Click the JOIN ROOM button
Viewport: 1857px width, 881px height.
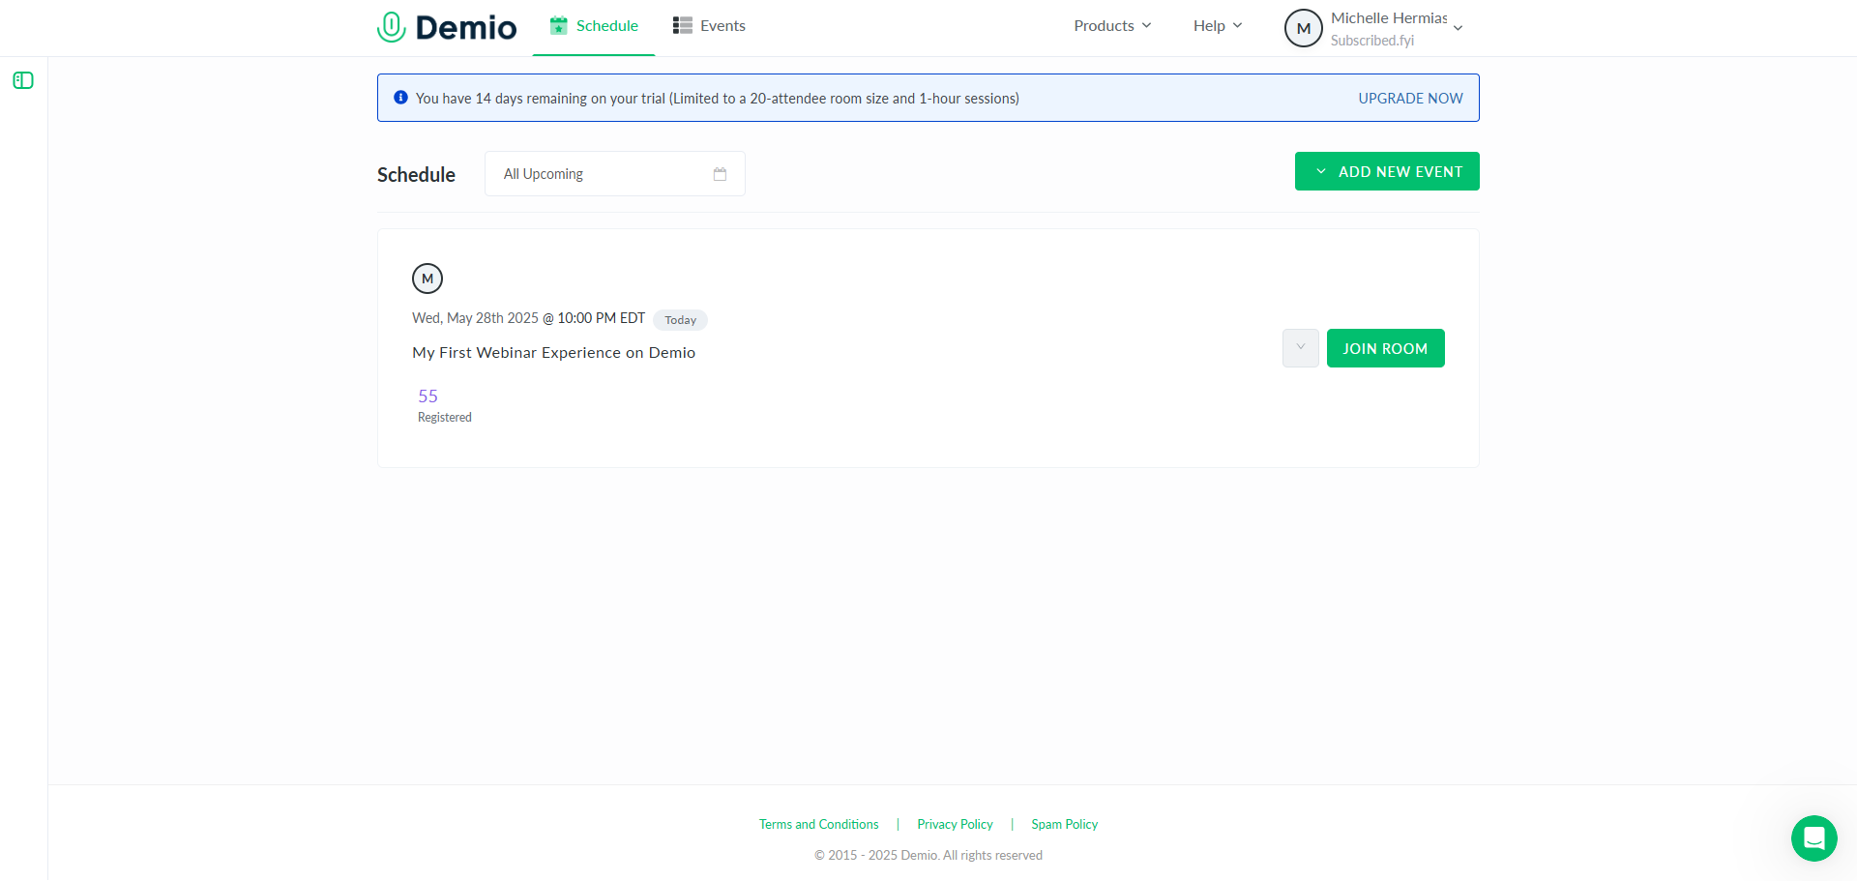pyautogui.click(x=1386, y=348)
